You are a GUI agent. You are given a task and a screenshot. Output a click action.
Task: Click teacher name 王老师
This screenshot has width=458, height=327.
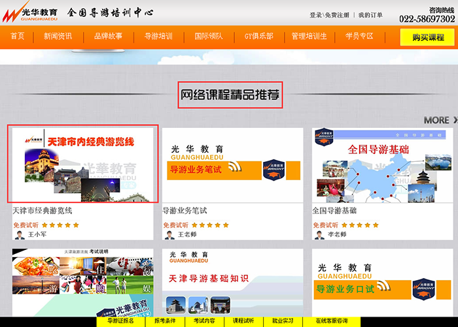[187, 234]
